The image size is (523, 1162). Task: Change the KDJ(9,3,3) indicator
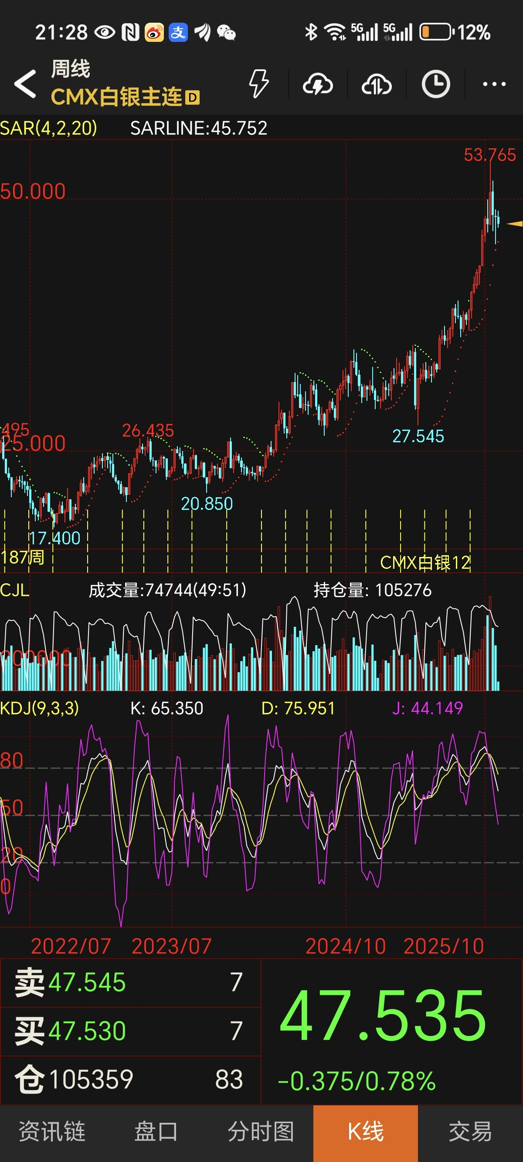click(x=40, y=708)
